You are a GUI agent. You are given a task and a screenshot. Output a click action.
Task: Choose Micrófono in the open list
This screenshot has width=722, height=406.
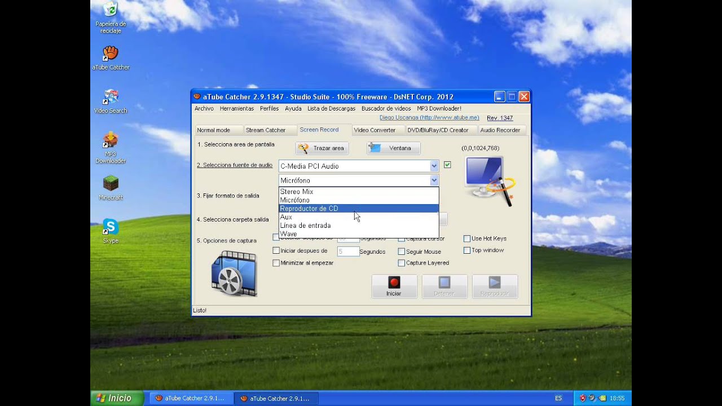point(359,200)
